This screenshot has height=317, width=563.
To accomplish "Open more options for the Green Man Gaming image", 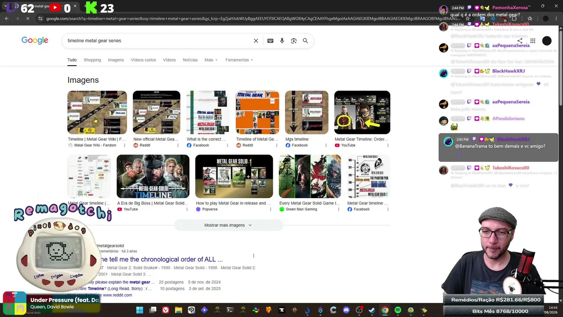I will [x=339, y=209].
